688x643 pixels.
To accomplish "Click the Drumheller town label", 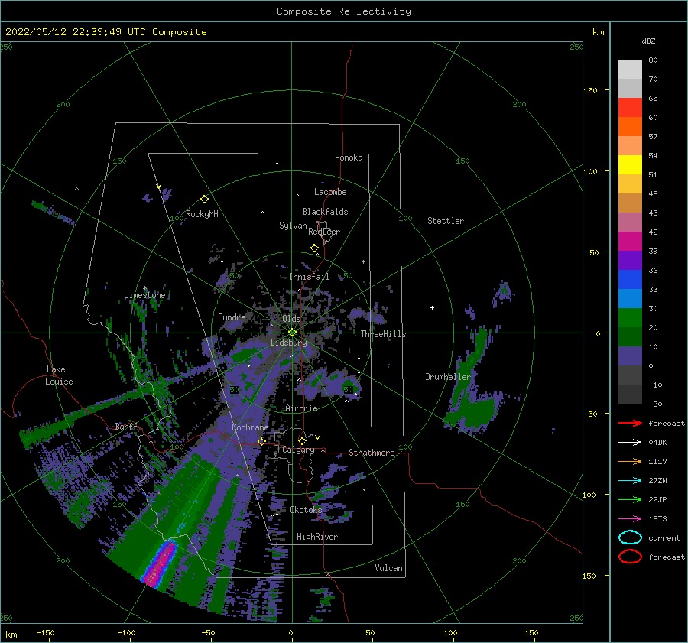I will pos(448,377).
